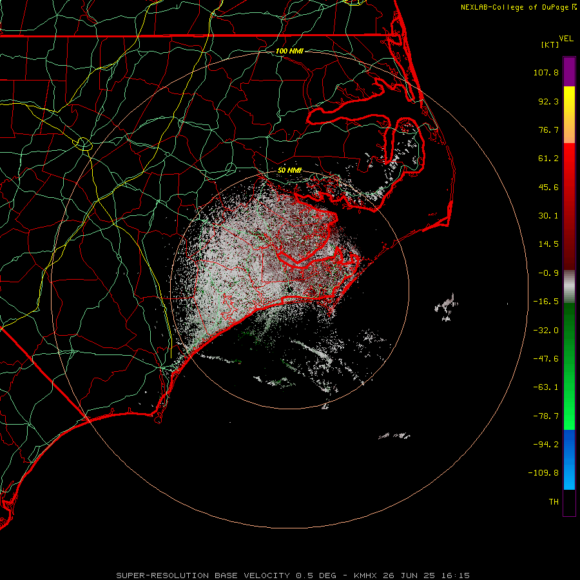Select the -94.2 legend value
Screen dimensions: 580x580
pos(546,444)
